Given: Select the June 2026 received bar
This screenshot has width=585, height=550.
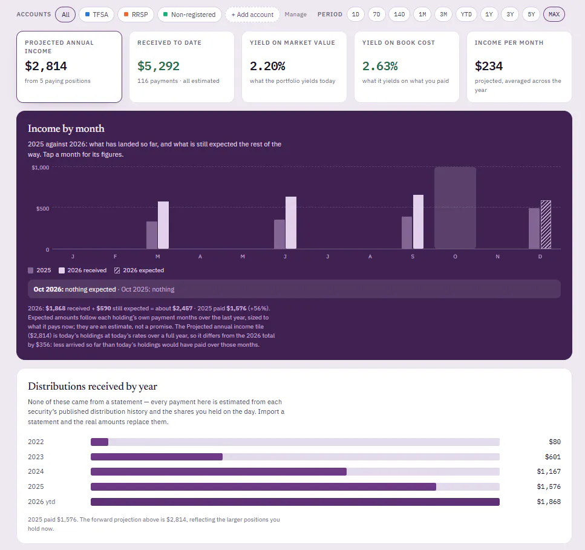Looking at the screenshot, I should click(x=291, y=223).
